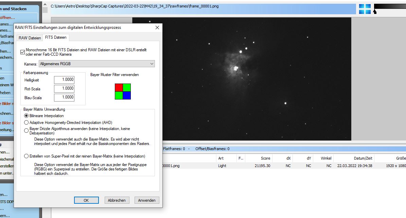
Task: Open the Kamera dropdown showing Allgemeines RGGB
Action: coord(96,64)
